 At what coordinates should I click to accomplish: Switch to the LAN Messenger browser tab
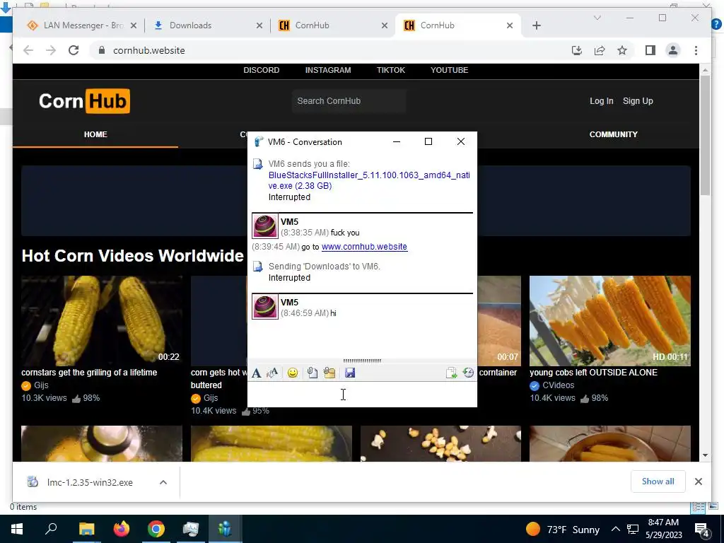(x=83, y=25)
